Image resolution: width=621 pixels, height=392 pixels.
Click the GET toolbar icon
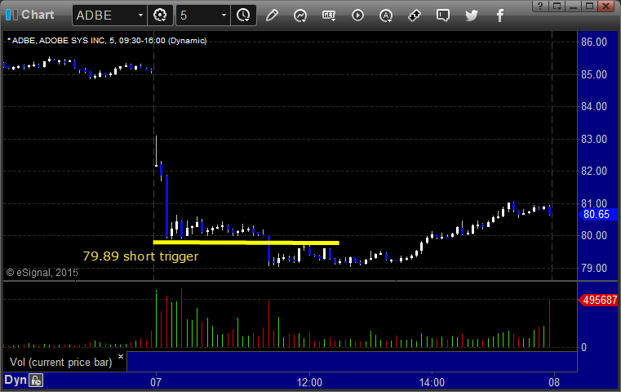329,16
